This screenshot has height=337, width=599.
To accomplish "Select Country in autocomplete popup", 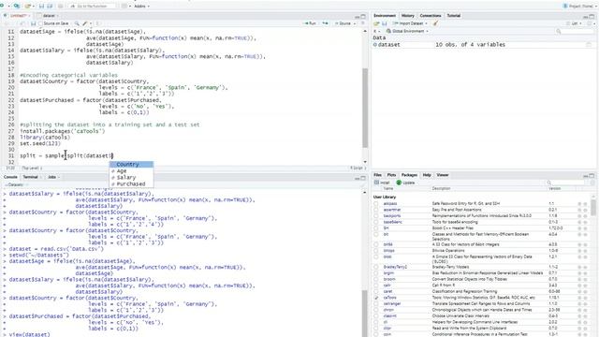I will click(x=131, y=165).
